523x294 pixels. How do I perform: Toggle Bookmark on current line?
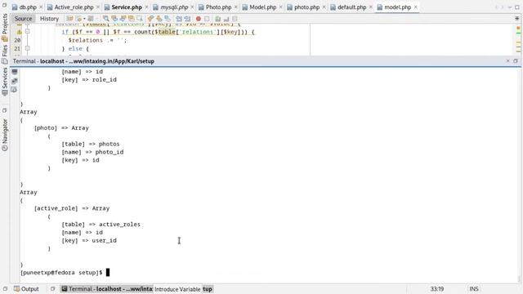click(168, 19)
